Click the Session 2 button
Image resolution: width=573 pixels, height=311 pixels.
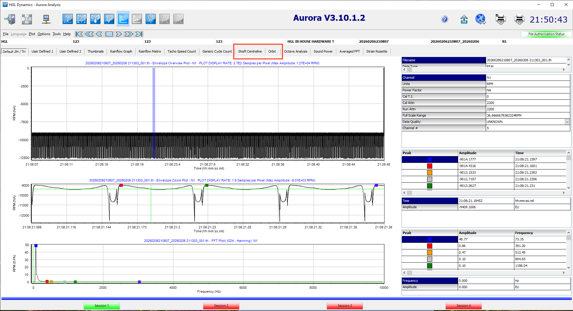tap(221, 306)
